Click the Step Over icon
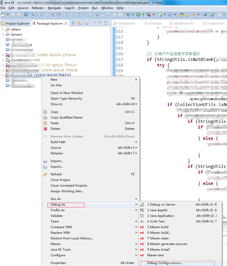The image size is (227, 266). pos(70,15)
